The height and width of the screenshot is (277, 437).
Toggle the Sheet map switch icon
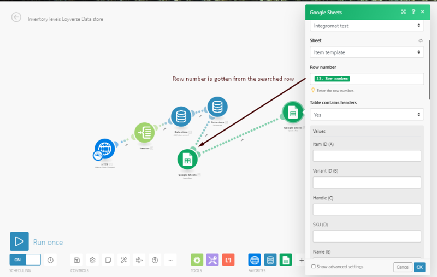[420, 40]
